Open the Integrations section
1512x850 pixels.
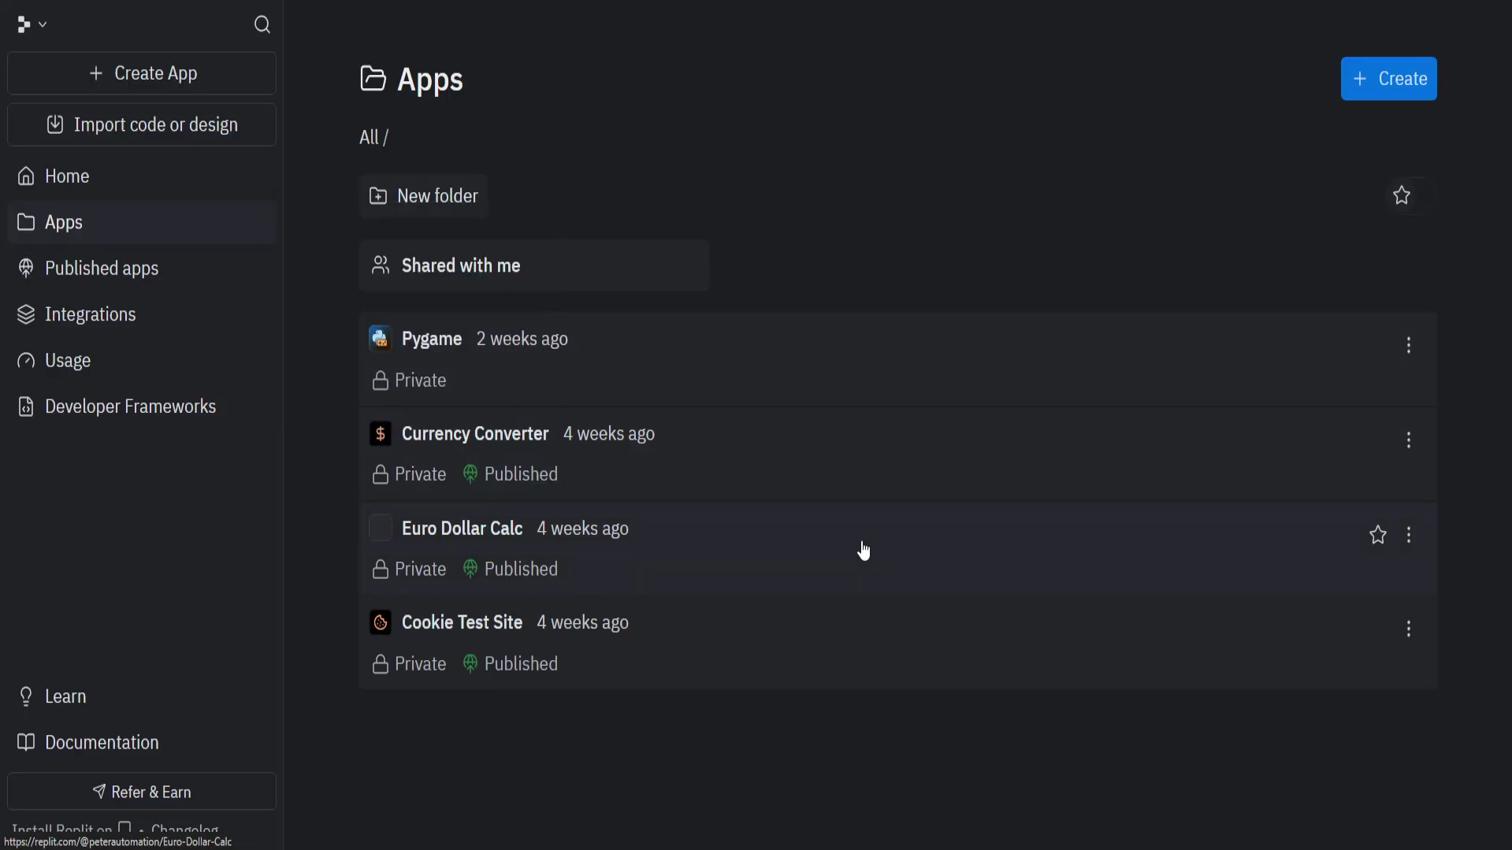[90, 314]
